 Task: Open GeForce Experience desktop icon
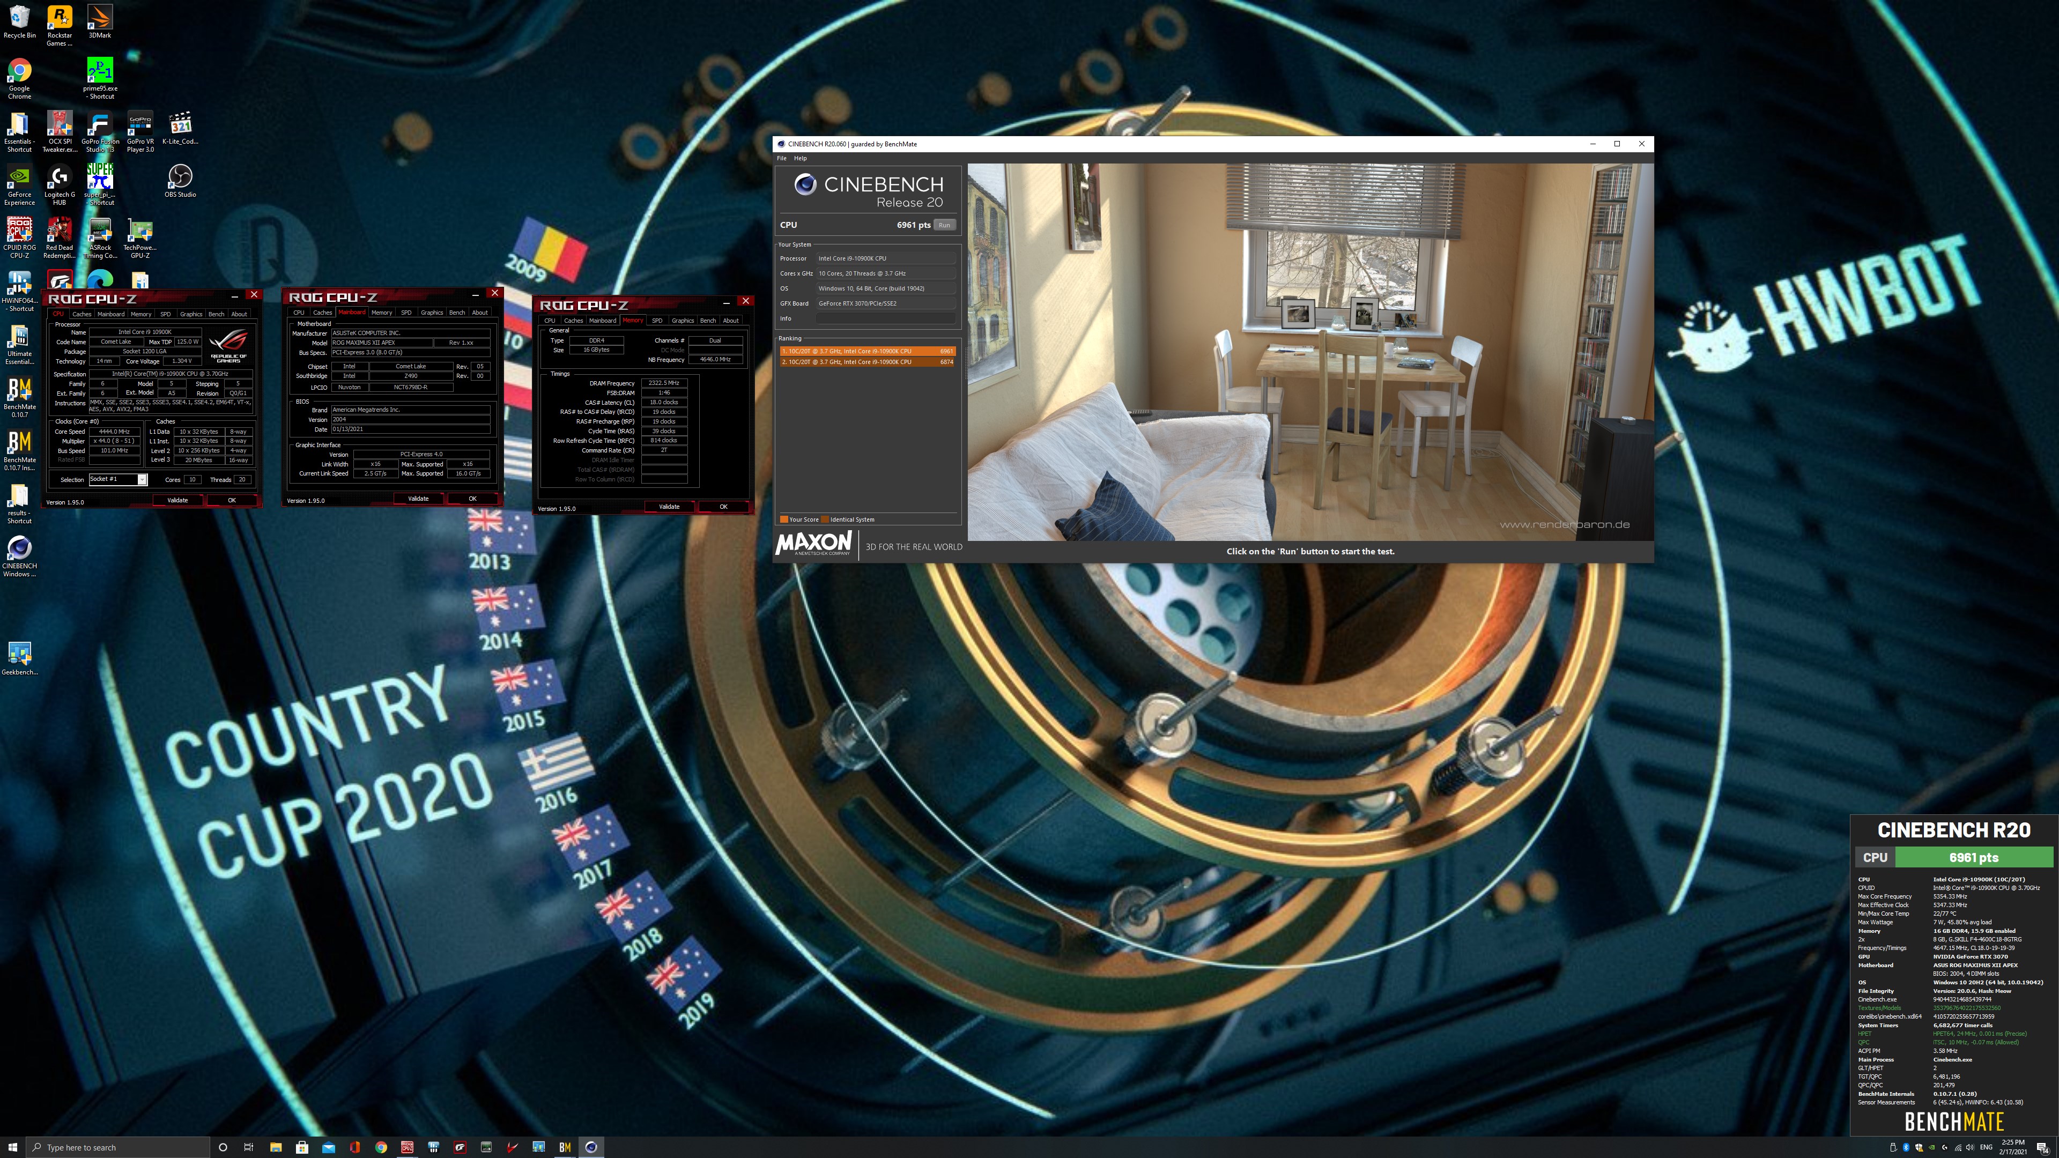point(19,184)
